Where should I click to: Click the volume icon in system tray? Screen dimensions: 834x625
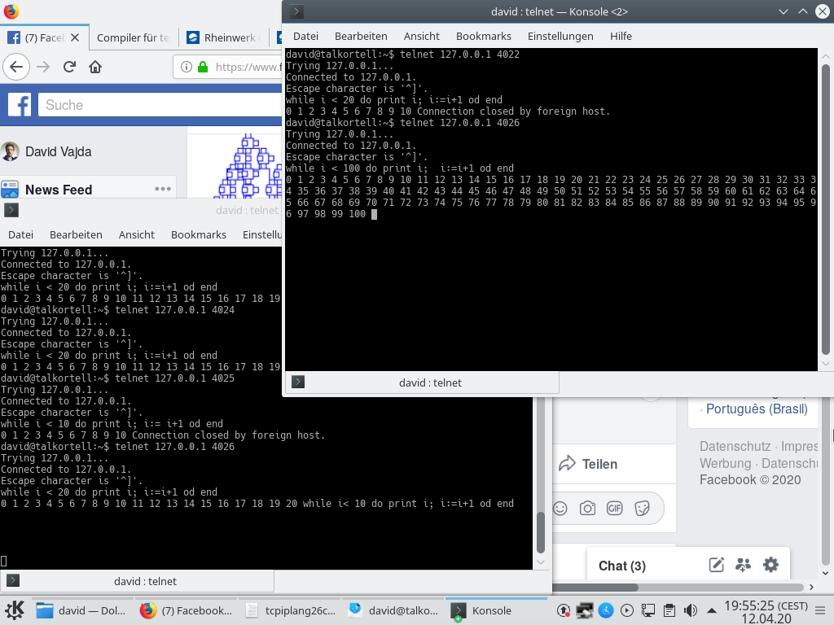[x=690, y=610]
